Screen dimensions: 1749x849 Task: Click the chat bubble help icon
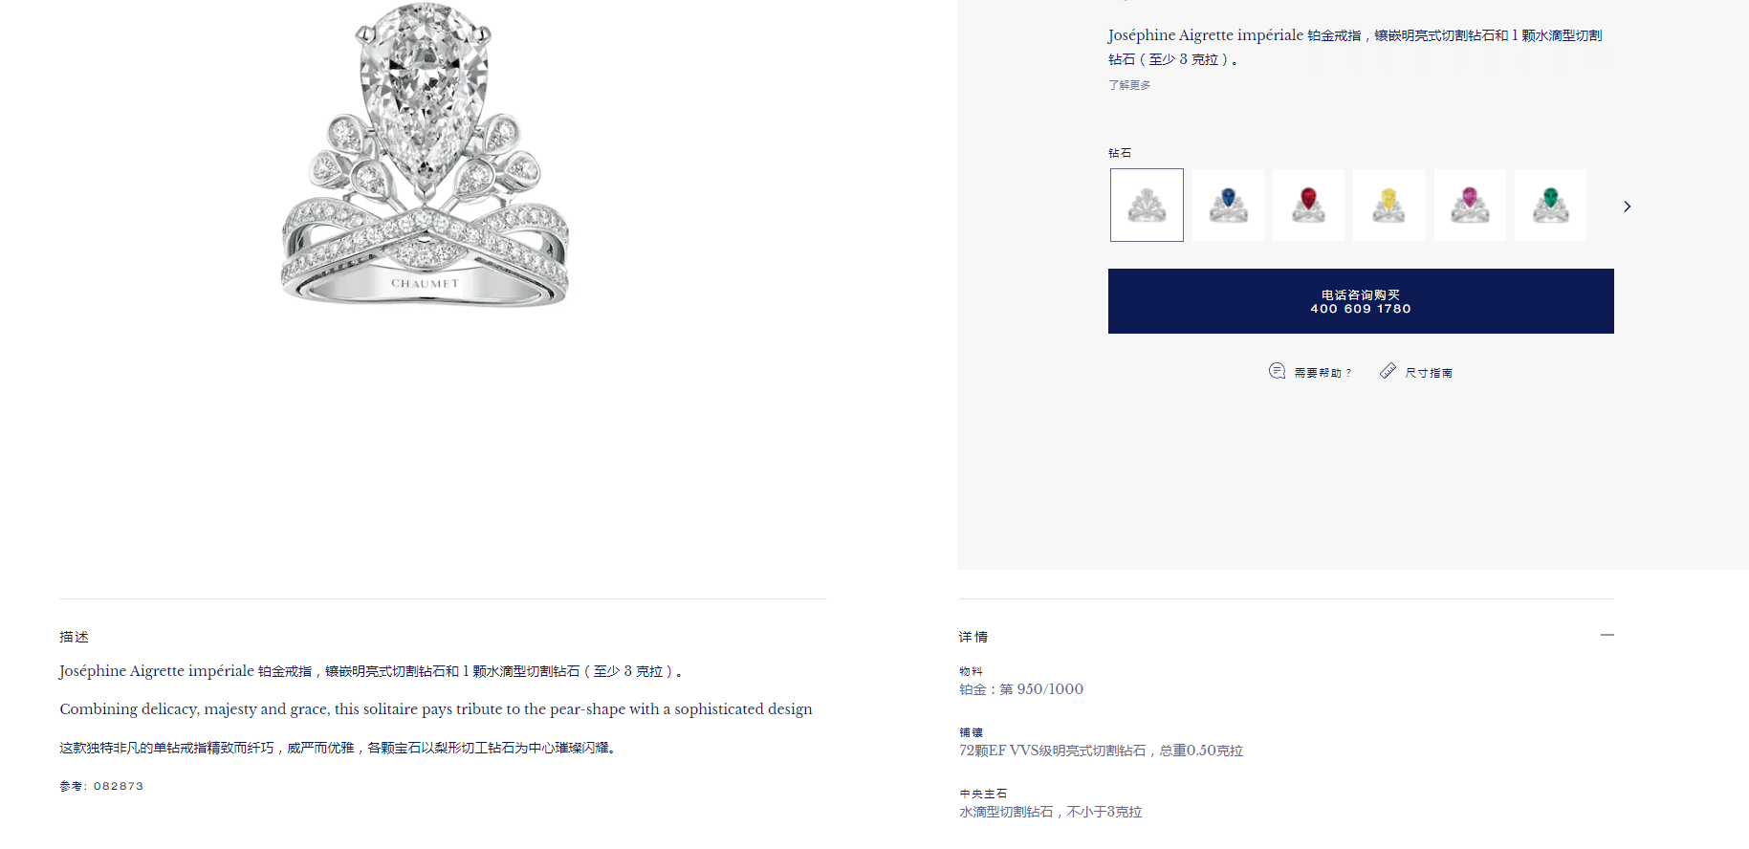point(1277,371)
